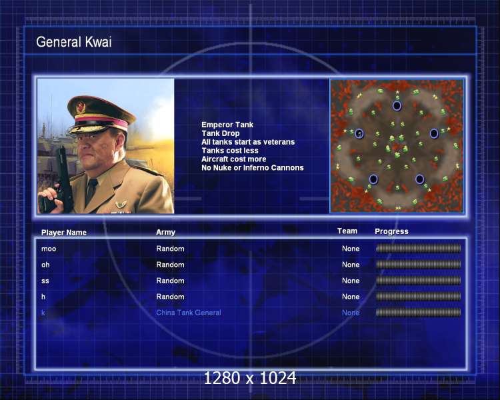Image resolution: width=500 pixels, height=400 pixels.
Task: Click team None in k's row
Action: pos(351,313)
